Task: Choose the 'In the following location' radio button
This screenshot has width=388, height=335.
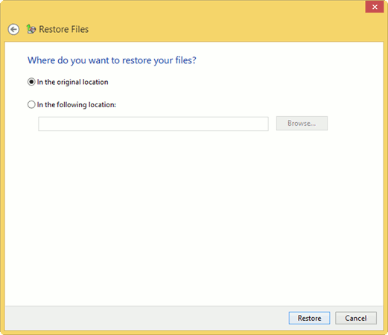Action: click(x=31, y=104)
